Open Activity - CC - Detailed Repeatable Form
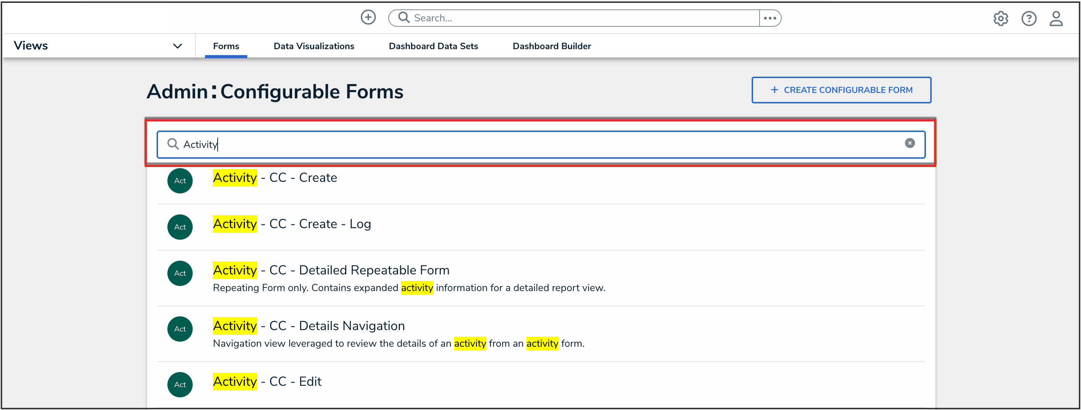Image resolution: width=1081 pixels, height=410 pixels. coord(331,270)
